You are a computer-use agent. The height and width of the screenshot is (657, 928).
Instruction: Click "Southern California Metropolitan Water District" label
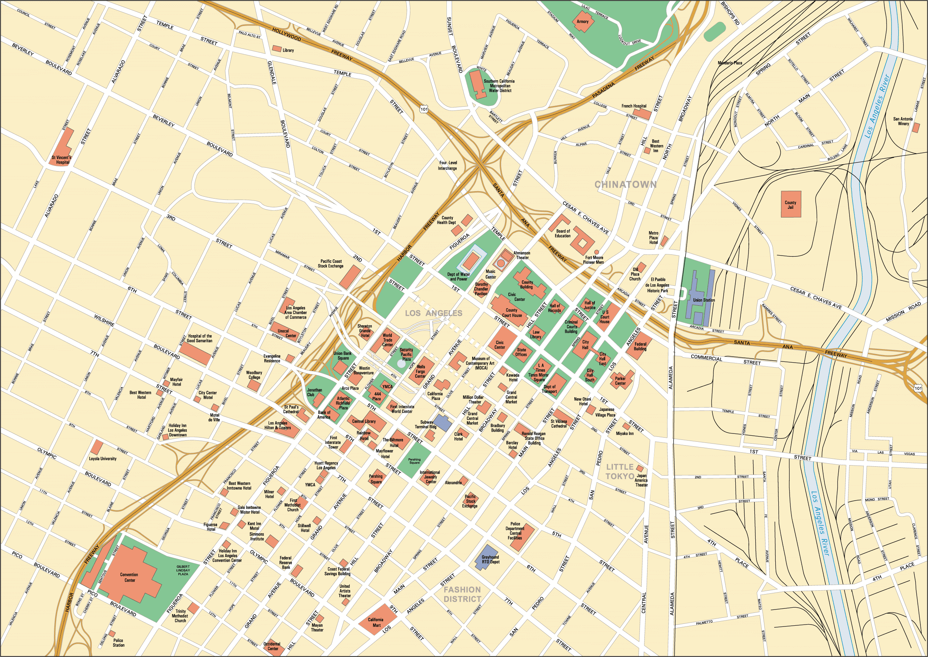coord(499,86)
